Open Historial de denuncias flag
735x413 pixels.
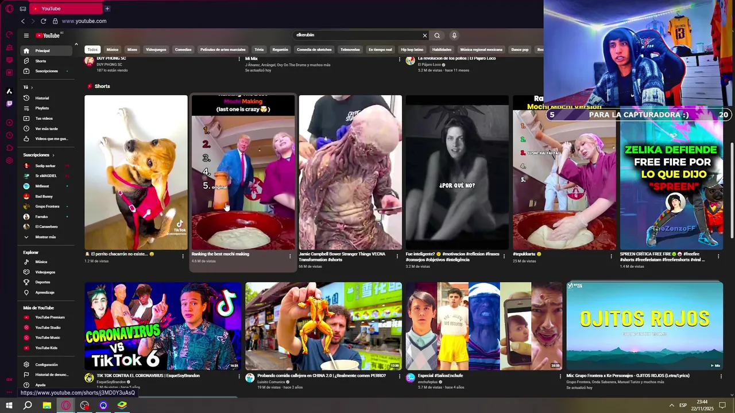pyautogui.click(x=46, y=375)
